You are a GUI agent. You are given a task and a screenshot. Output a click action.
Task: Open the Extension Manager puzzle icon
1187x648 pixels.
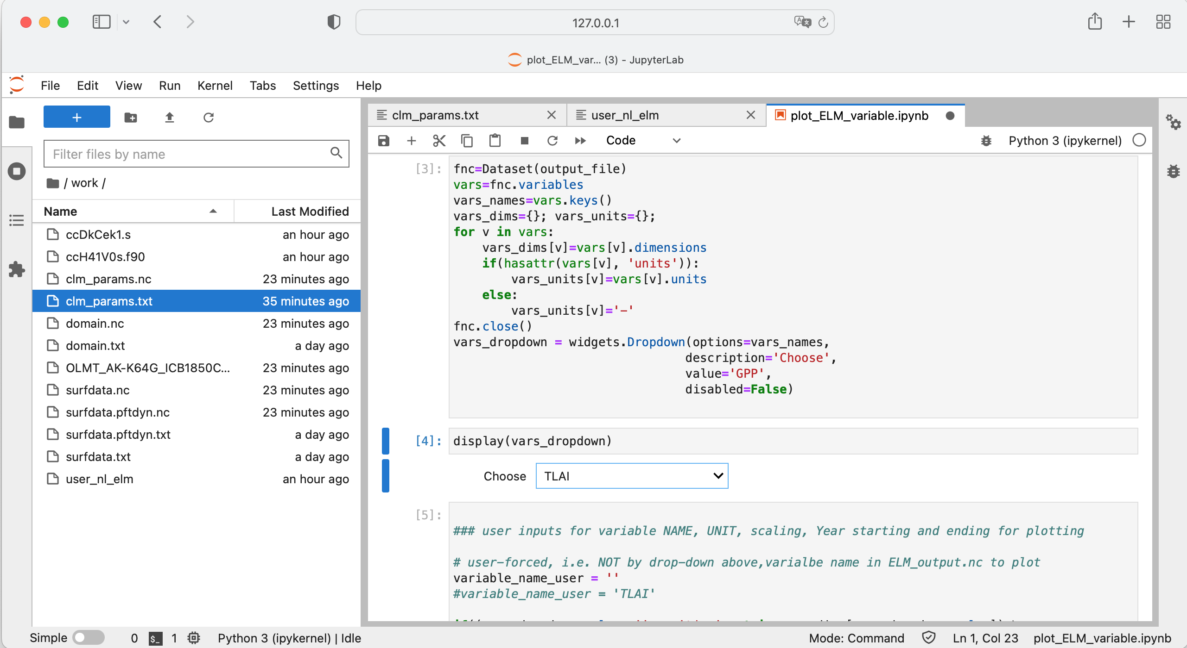click(x=17, y=269)
